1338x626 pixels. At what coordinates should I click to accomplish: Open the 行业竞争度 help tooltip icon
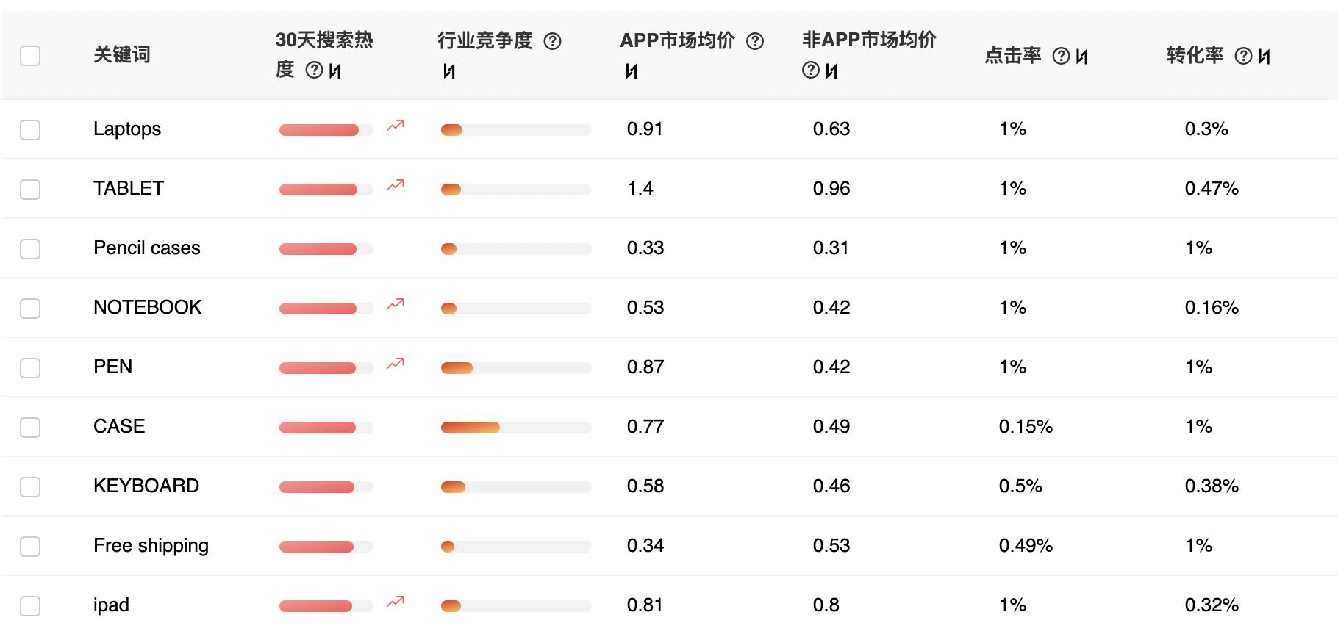click(552, 41)
